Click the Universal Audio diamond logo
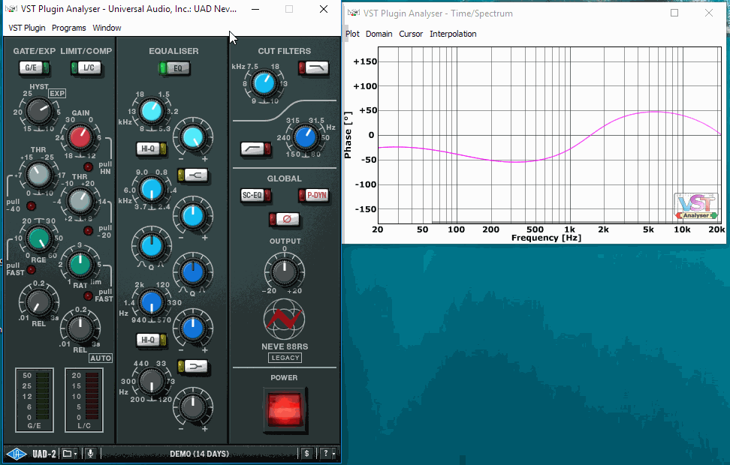The image size is (730, 465). point(17,454)
